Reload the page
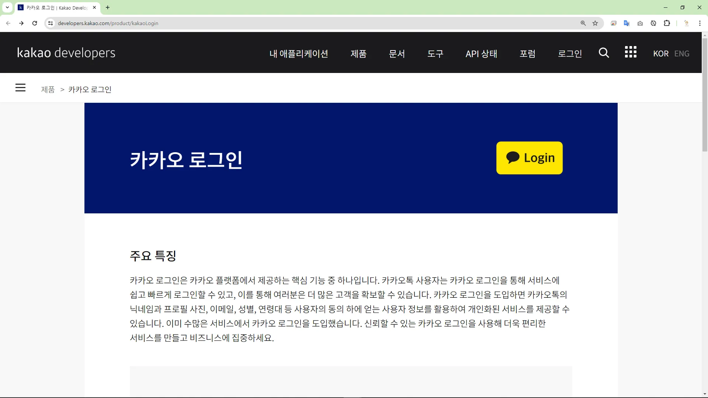 [x=35, y=23]
